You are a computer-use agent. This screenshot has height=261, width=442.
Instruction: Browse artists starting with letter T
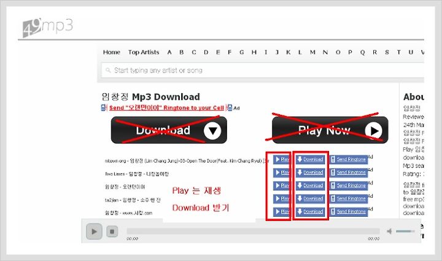[x=398, y=52]
